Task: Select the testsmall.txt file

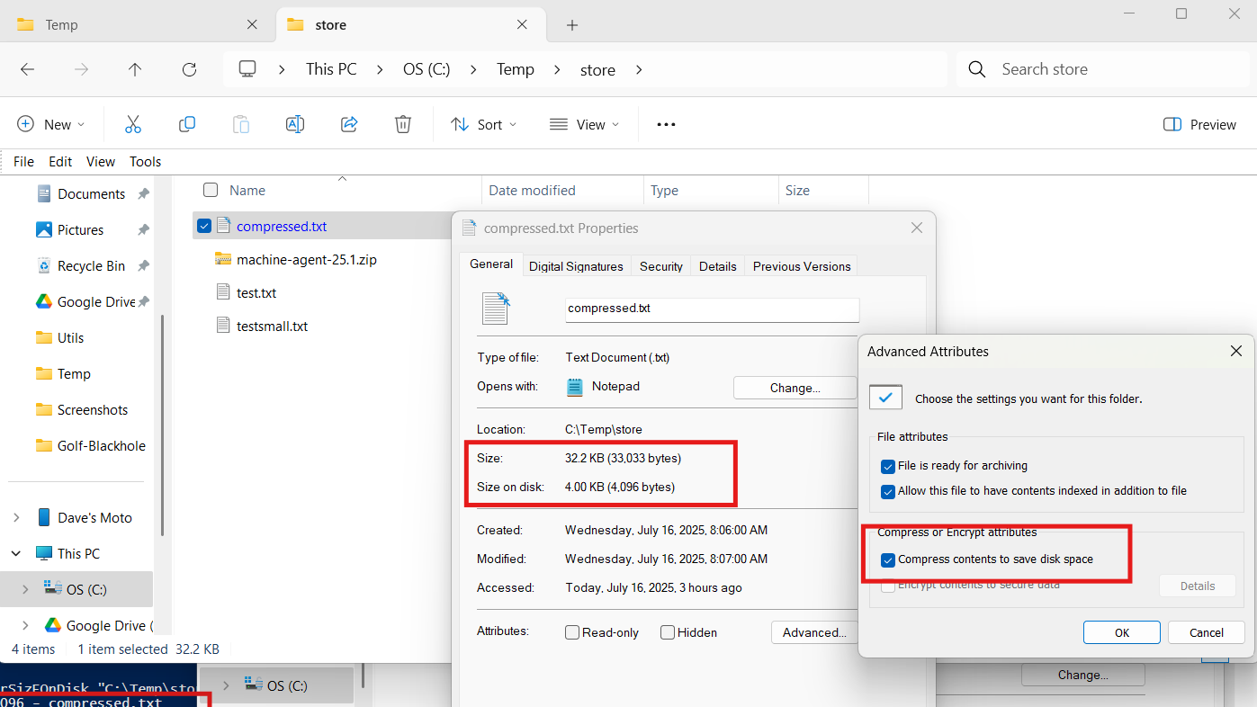Action: (272, 327)
